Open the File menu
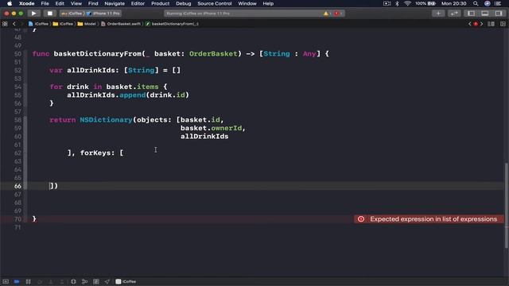509x286 pixels. (45, 3)
